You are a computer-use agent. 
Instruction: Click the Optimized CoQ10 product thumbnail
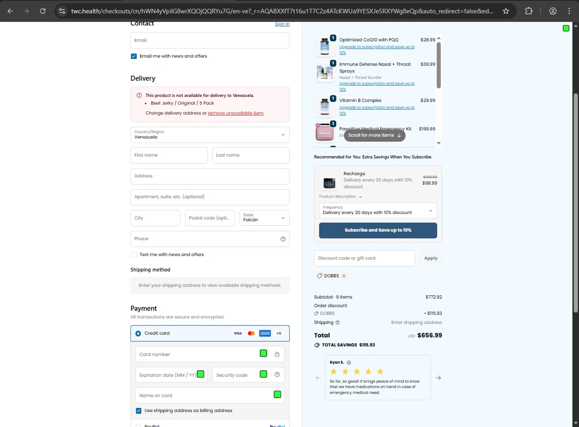click(325, 46)
